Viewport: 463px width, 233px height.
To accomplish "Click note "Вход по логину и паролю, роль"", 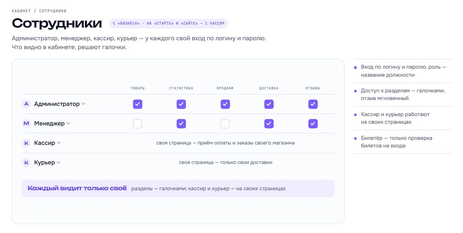I will click(x=404, y=71).
